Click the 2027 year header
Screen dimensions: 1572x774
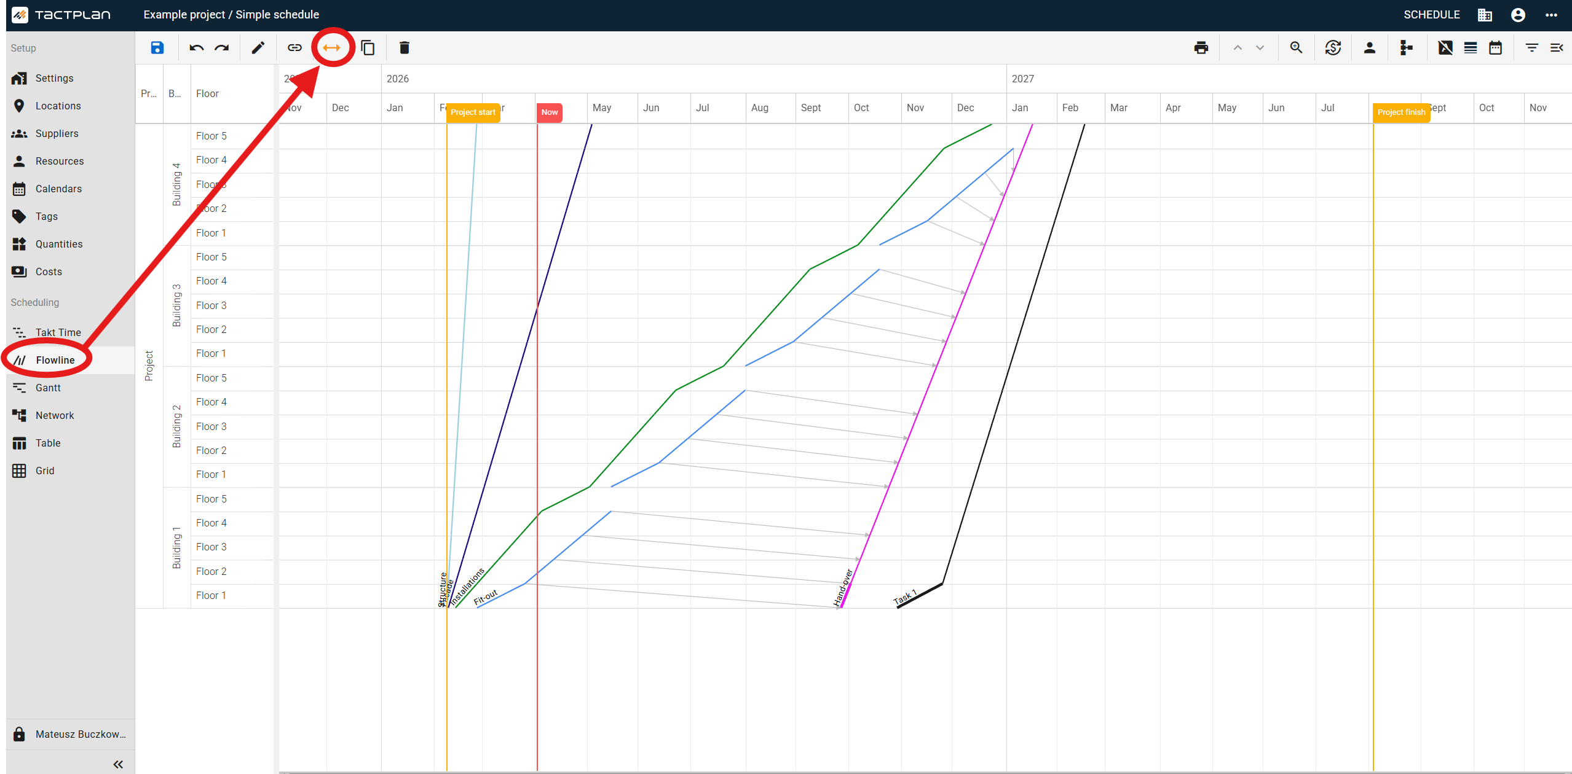[1023, 79]
